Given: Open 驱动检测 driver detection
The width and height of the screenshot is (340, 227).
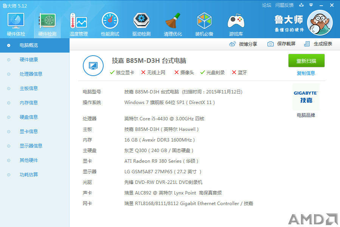Looking at the screenshot, I should coord(141,24).
